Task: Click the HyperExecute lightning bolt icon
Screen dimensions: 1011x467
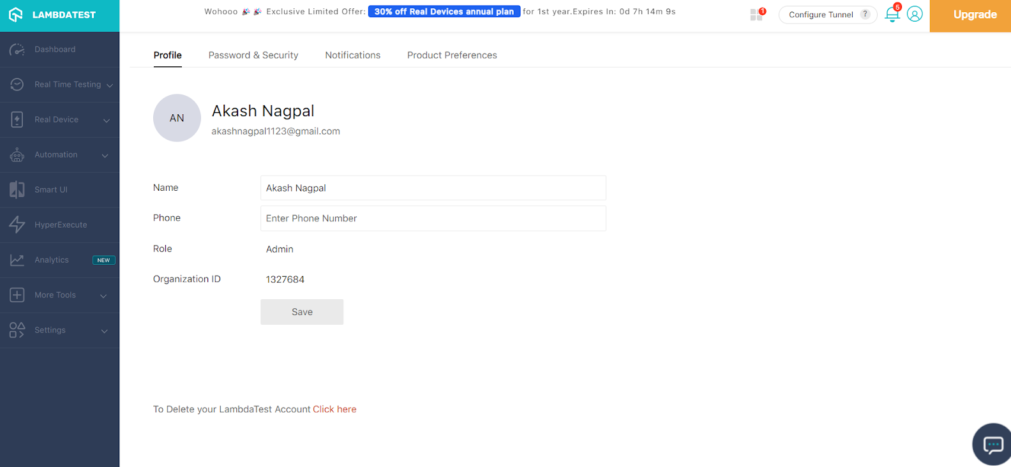Action: (17, 225)
